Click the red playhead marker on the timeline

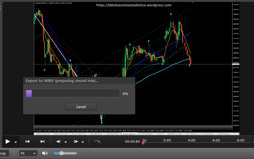143,143
